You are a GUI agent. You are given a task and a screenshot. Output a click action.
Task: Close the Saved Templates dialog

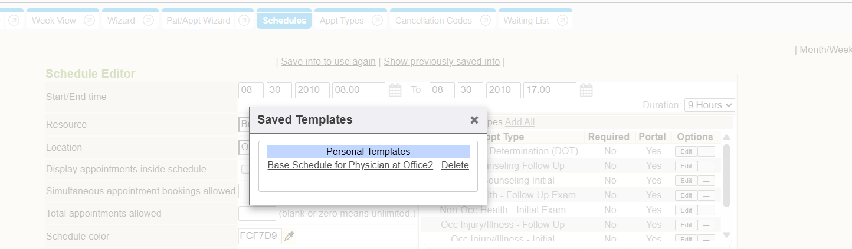point(474,120)
